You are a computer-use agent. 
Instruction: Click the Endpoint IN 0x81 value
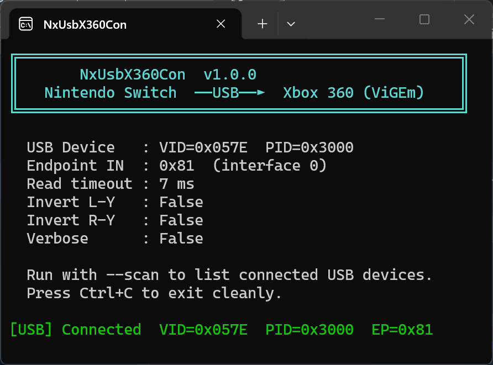[x=176, y=166]
